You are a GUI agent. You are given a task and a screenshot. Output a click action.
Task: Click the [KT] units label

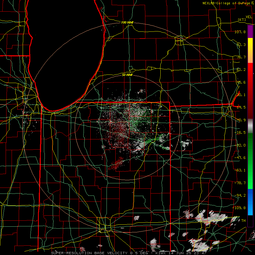(242, 20)
